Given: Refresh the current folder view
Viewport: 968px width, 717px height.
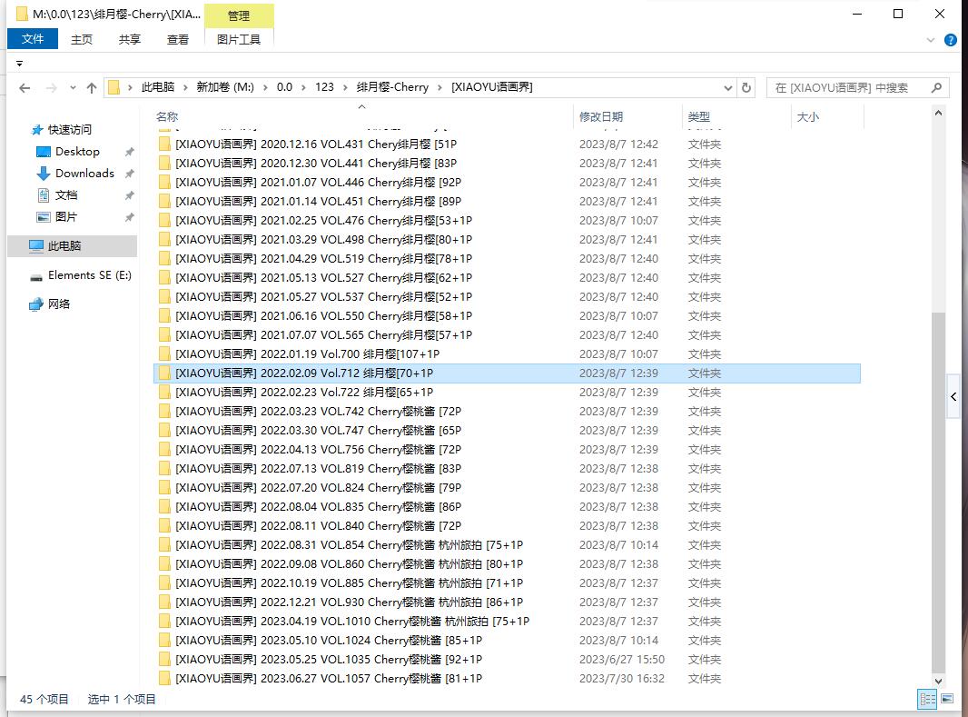Looking at the screenshot, I should pyautogui.click(x=746, y=88).
